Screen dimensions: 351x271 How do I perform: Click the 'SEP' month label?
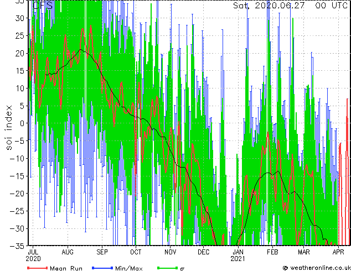(x=102, y=252)
